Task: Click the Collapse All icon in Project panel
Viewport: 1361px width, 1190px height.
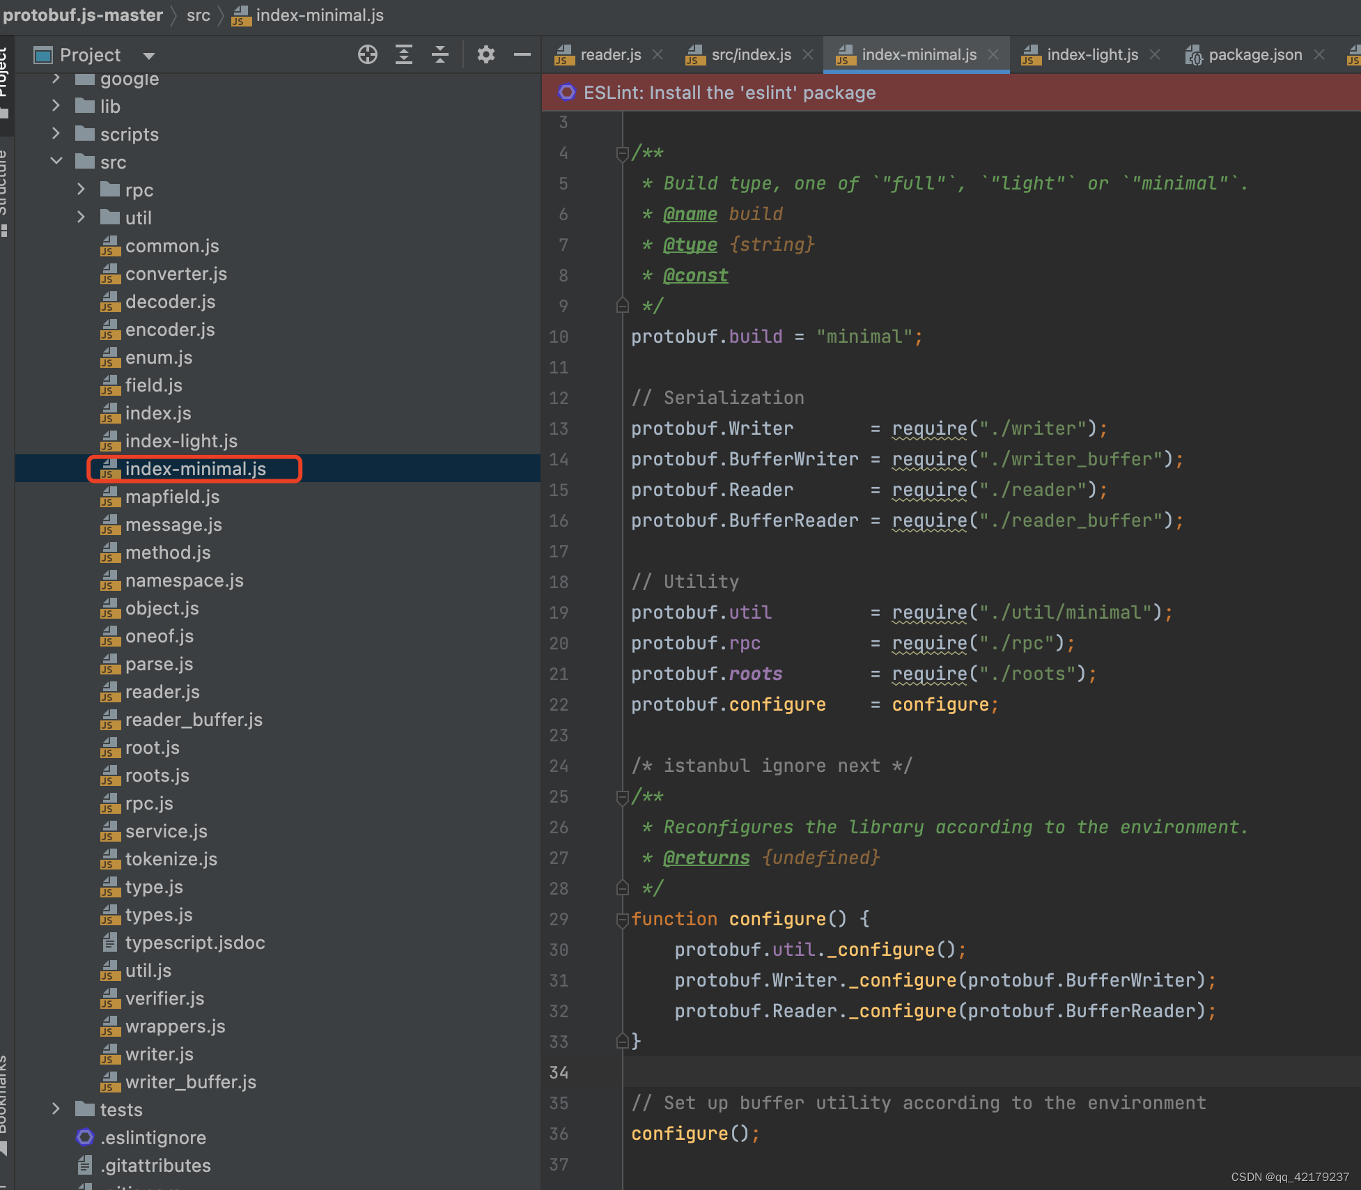Action: coord(440,54)
